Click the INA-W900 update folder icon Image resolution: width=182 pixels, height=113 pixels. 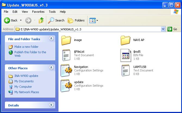pyautogui.click(x=11, y=76)
